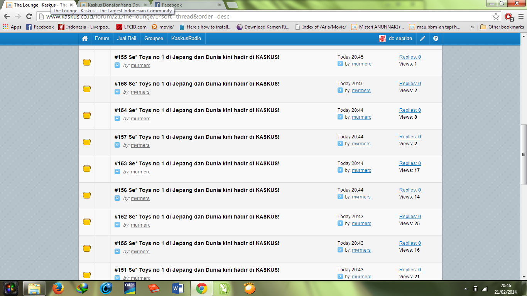Jump to last post arrow for thread #158
The image size is (527, 296).
click(x=340, y=90)
